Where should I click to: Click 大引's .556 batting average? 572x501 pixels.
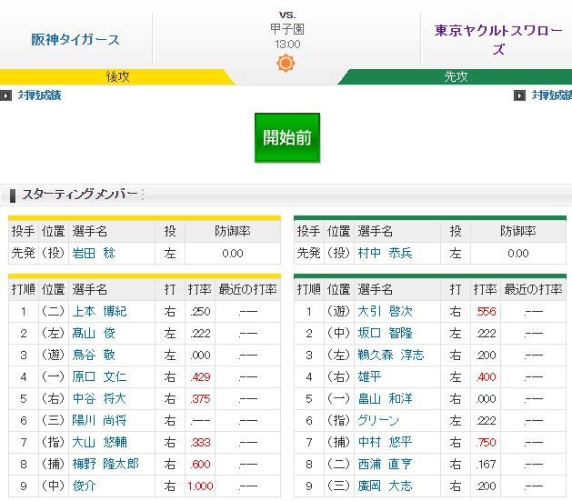point(486,311)
